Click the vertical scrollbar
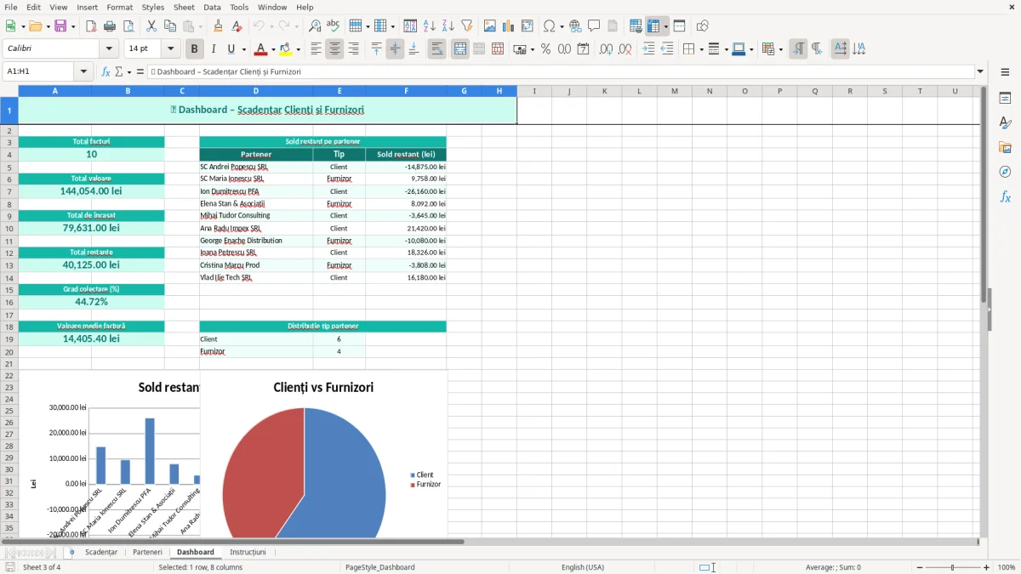 [x=984, y=311]
